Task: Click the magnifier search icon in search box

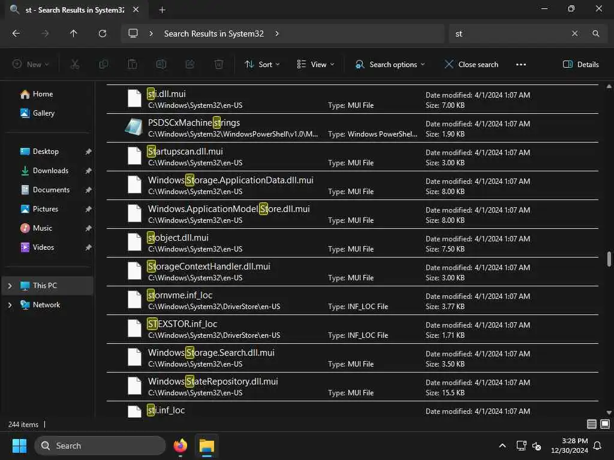Action: (595, 34)
